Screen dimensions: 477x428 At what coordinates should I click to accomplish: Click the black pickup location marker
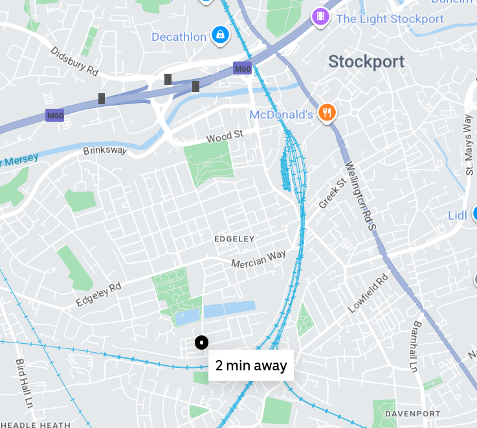click(x=201, y=343)
